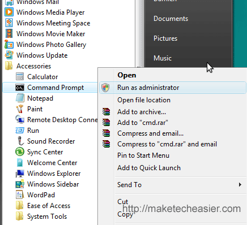Open Welcome Center label
Screen dimensions: 247x225
(x=52, y=163)
